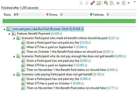Click Rerun Test icon
This screenshot has height=92, width=137.
[x=106, y=3]
